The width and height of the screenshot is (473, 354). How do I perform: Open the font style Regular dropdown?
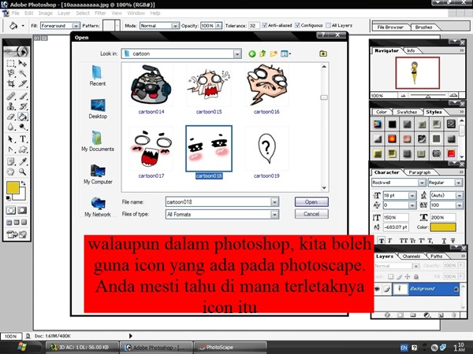coord(458,183)
